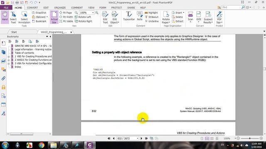Go to the next page
This screenshot has width=266, height=149.
coord(141,138)
